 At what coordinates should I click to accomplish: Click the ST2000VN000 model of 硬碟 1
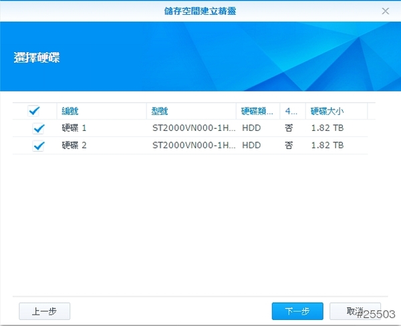tap(193, 128)
